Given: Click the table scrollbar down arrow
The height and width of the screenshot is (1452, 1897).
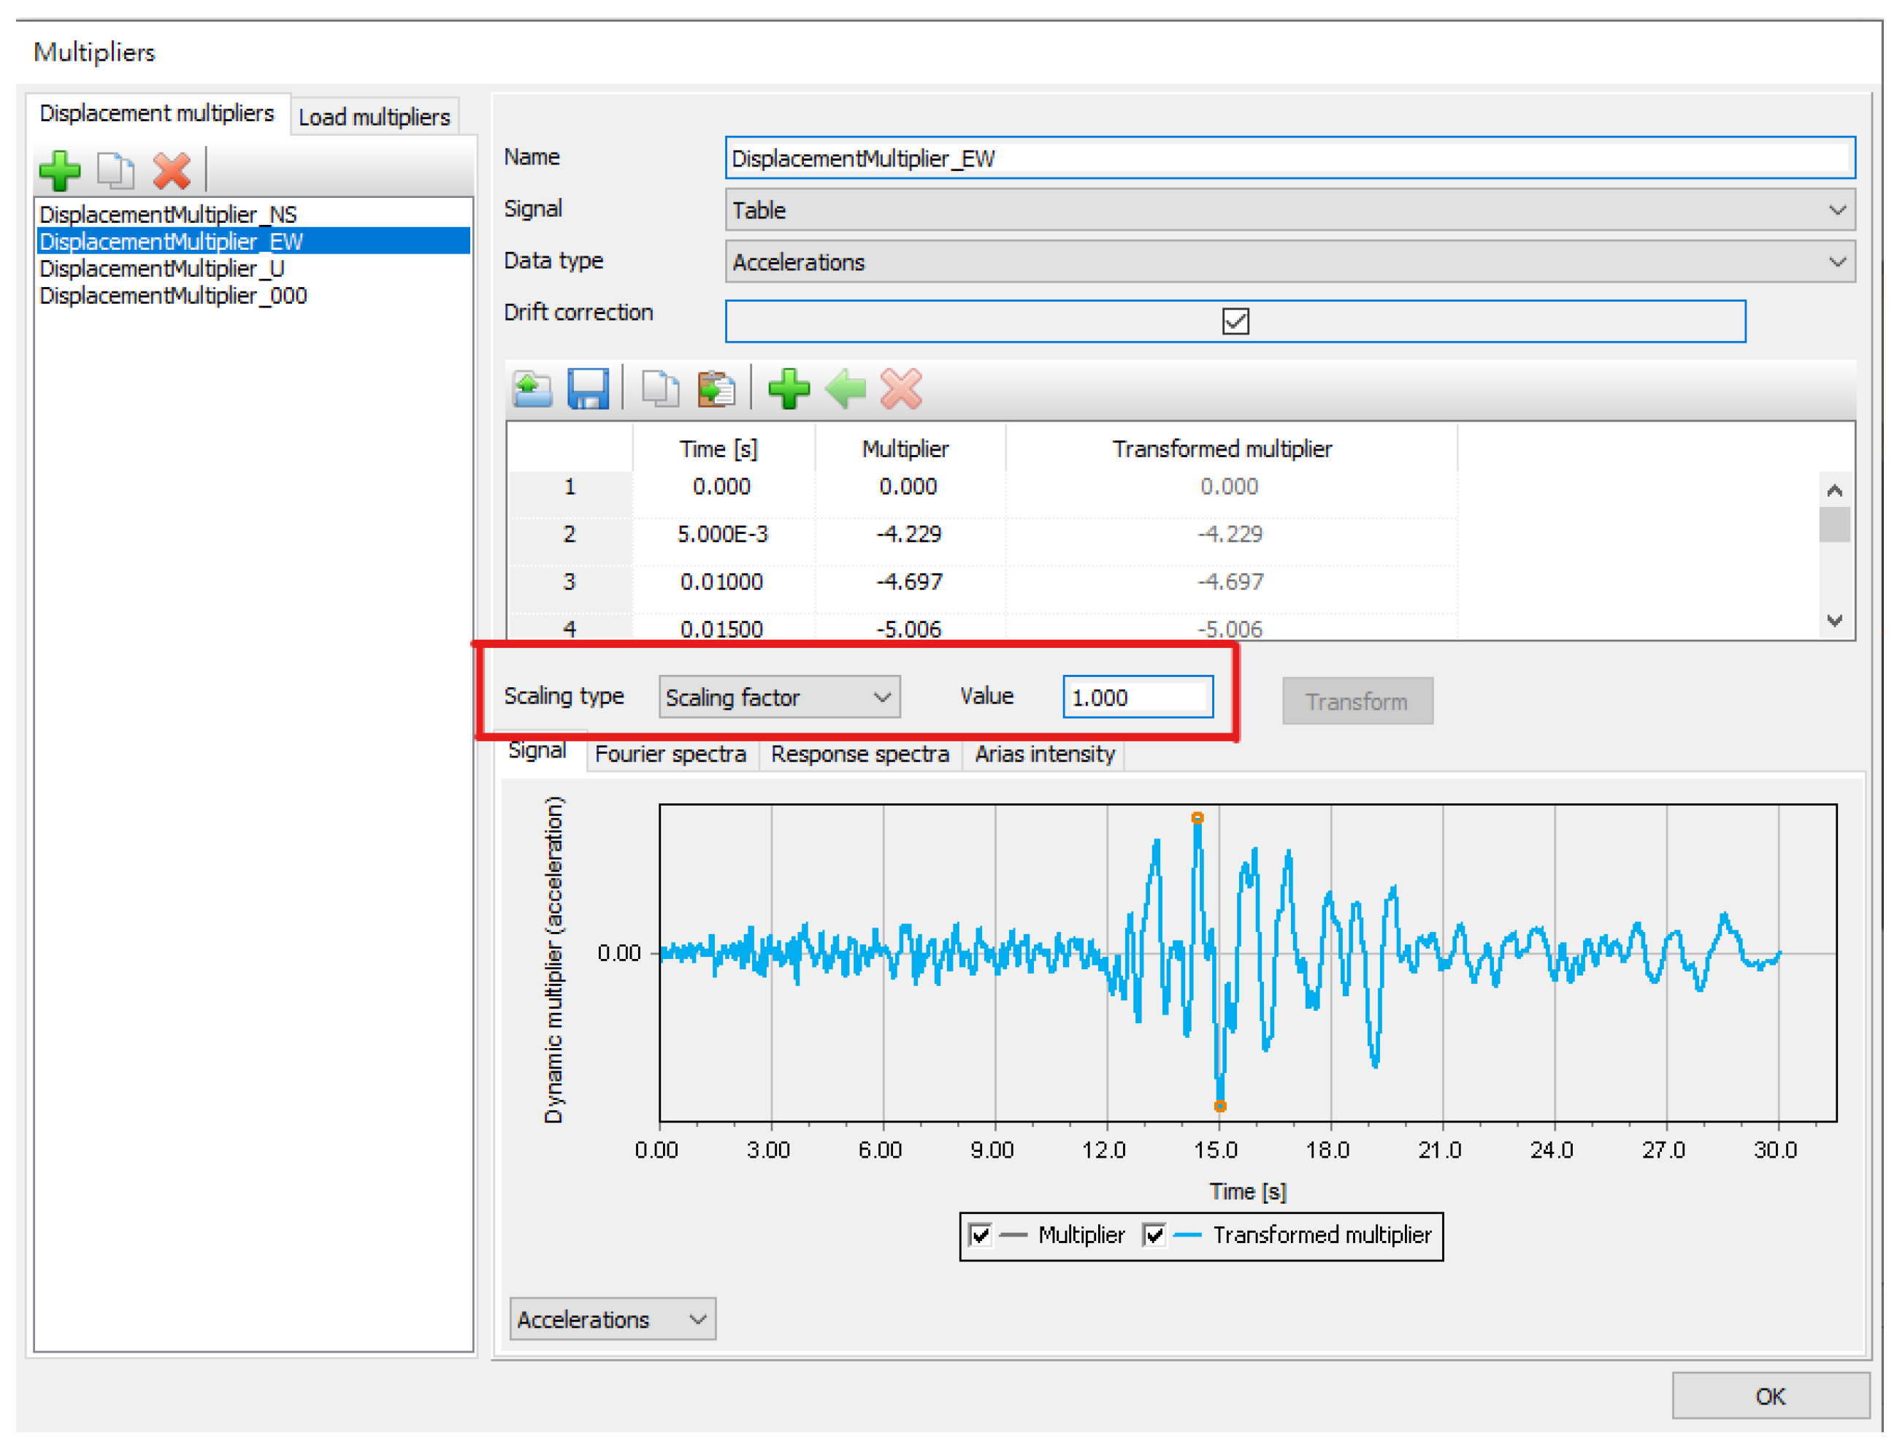Looking at the screenshot, I should 1835,621.
